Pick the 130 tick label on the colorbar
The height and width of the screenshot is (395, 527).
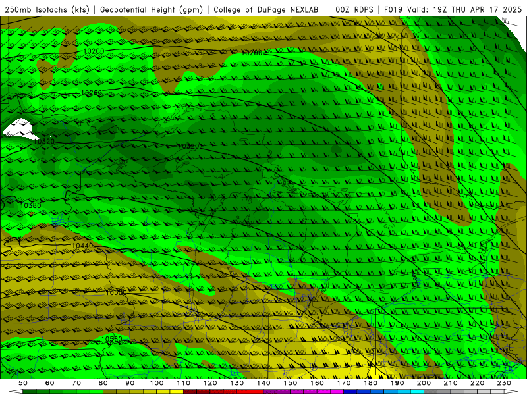[237, 383]
